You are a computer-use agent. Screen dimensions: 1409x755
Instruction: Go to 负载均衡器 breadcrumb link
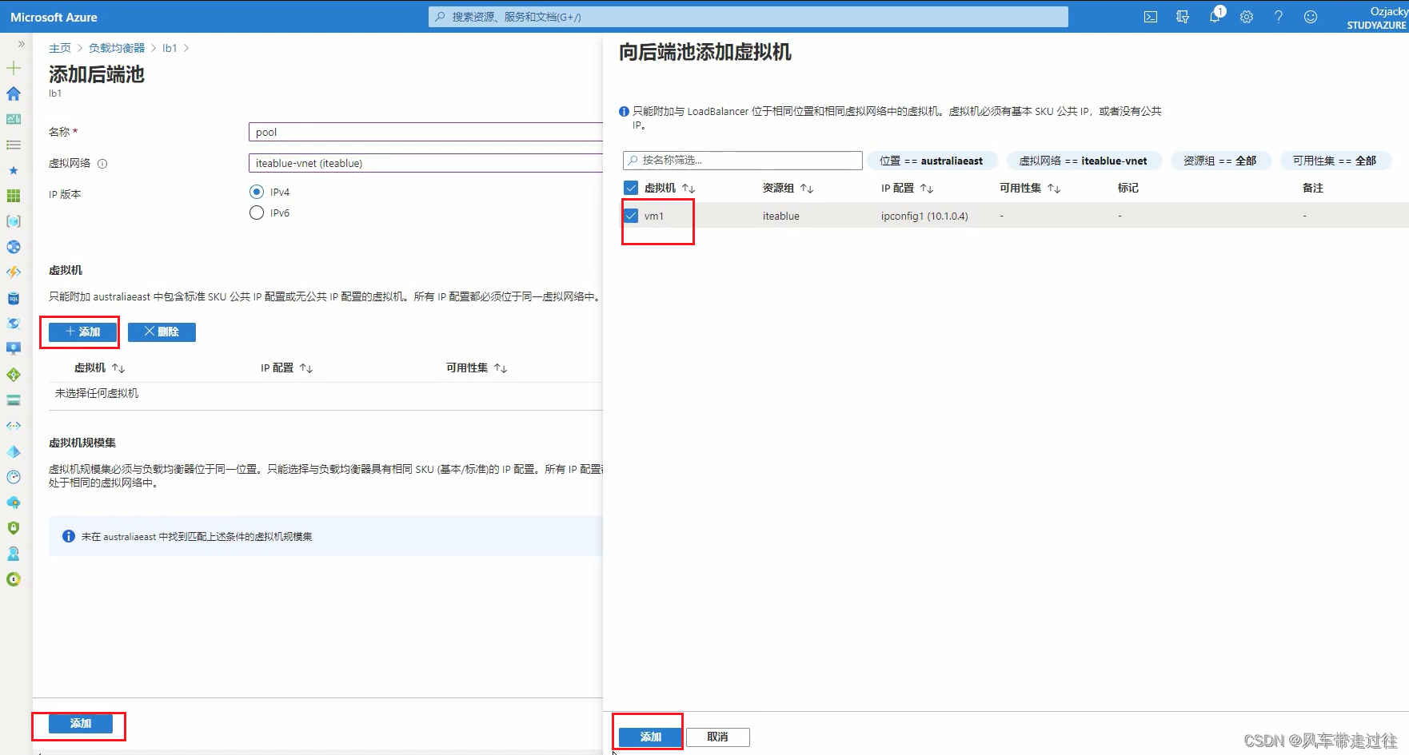(117, 48)
